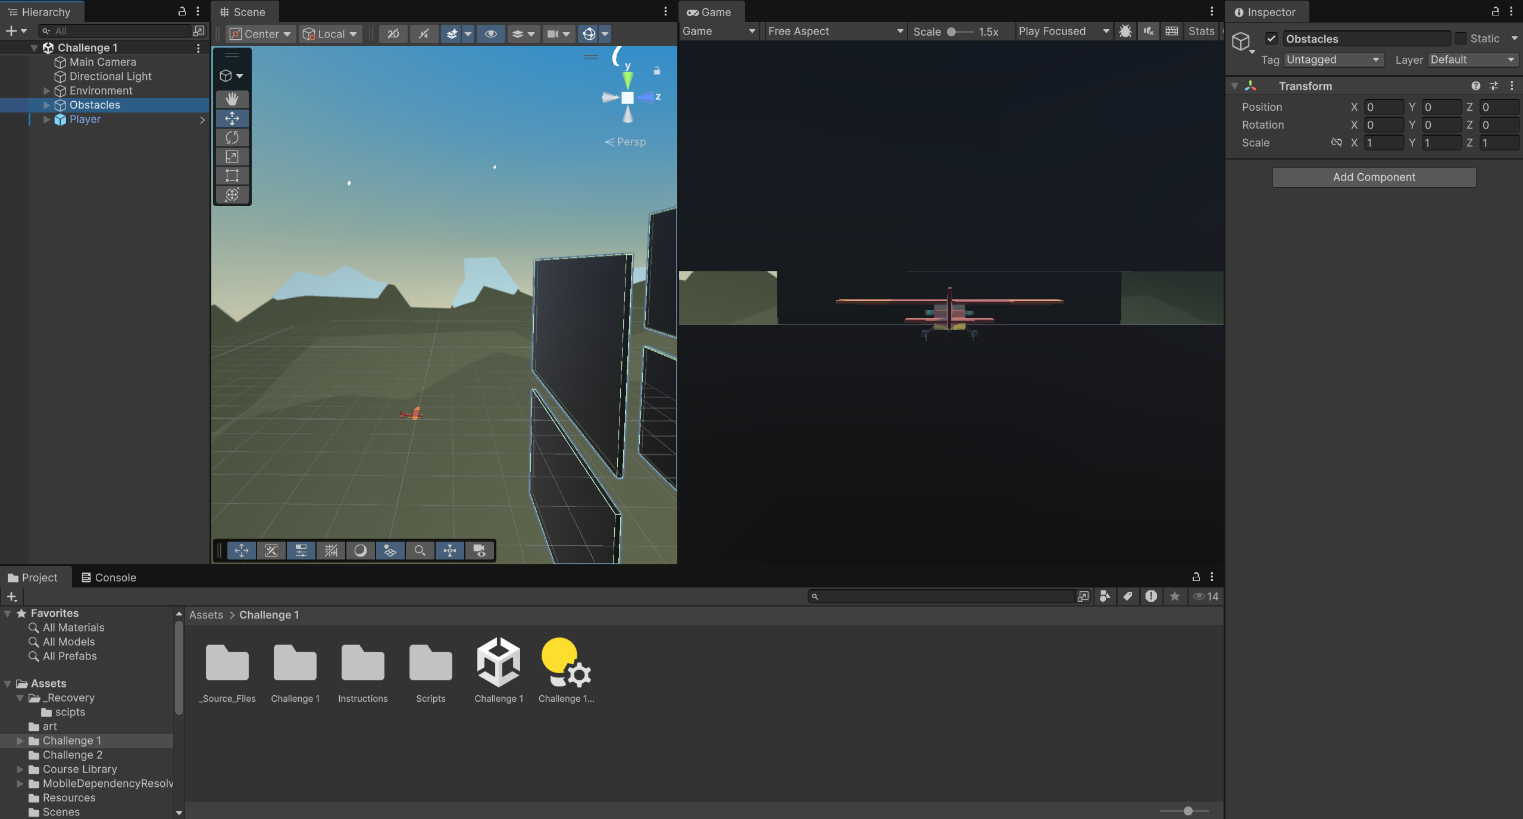Select the Rect transform tool
The height and width of the screenshot is (819, 1523).
coord(232,176)
